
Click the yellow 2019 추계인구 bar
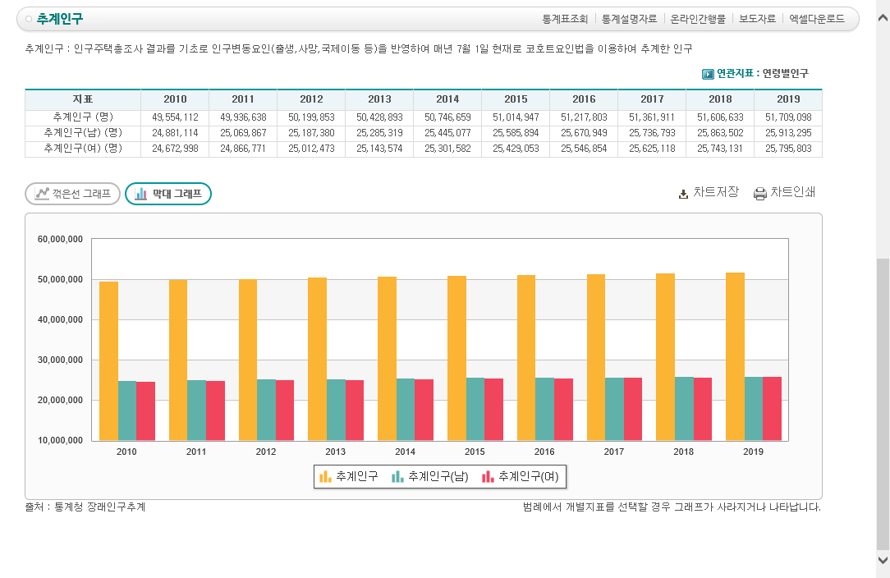pyautogui.click(x=735, y=356)
